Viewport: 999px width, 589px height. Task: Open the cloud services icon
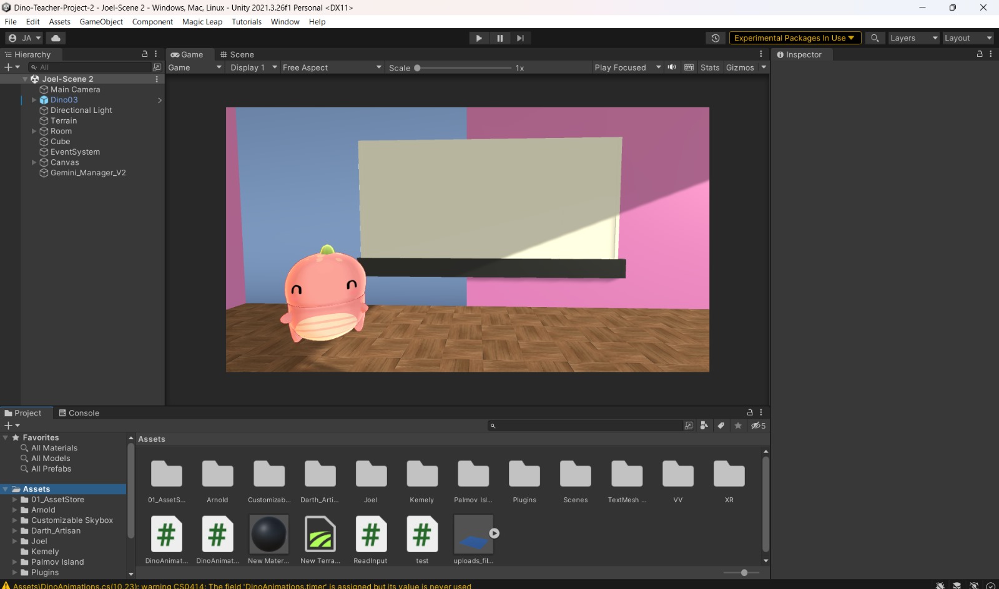56,38
